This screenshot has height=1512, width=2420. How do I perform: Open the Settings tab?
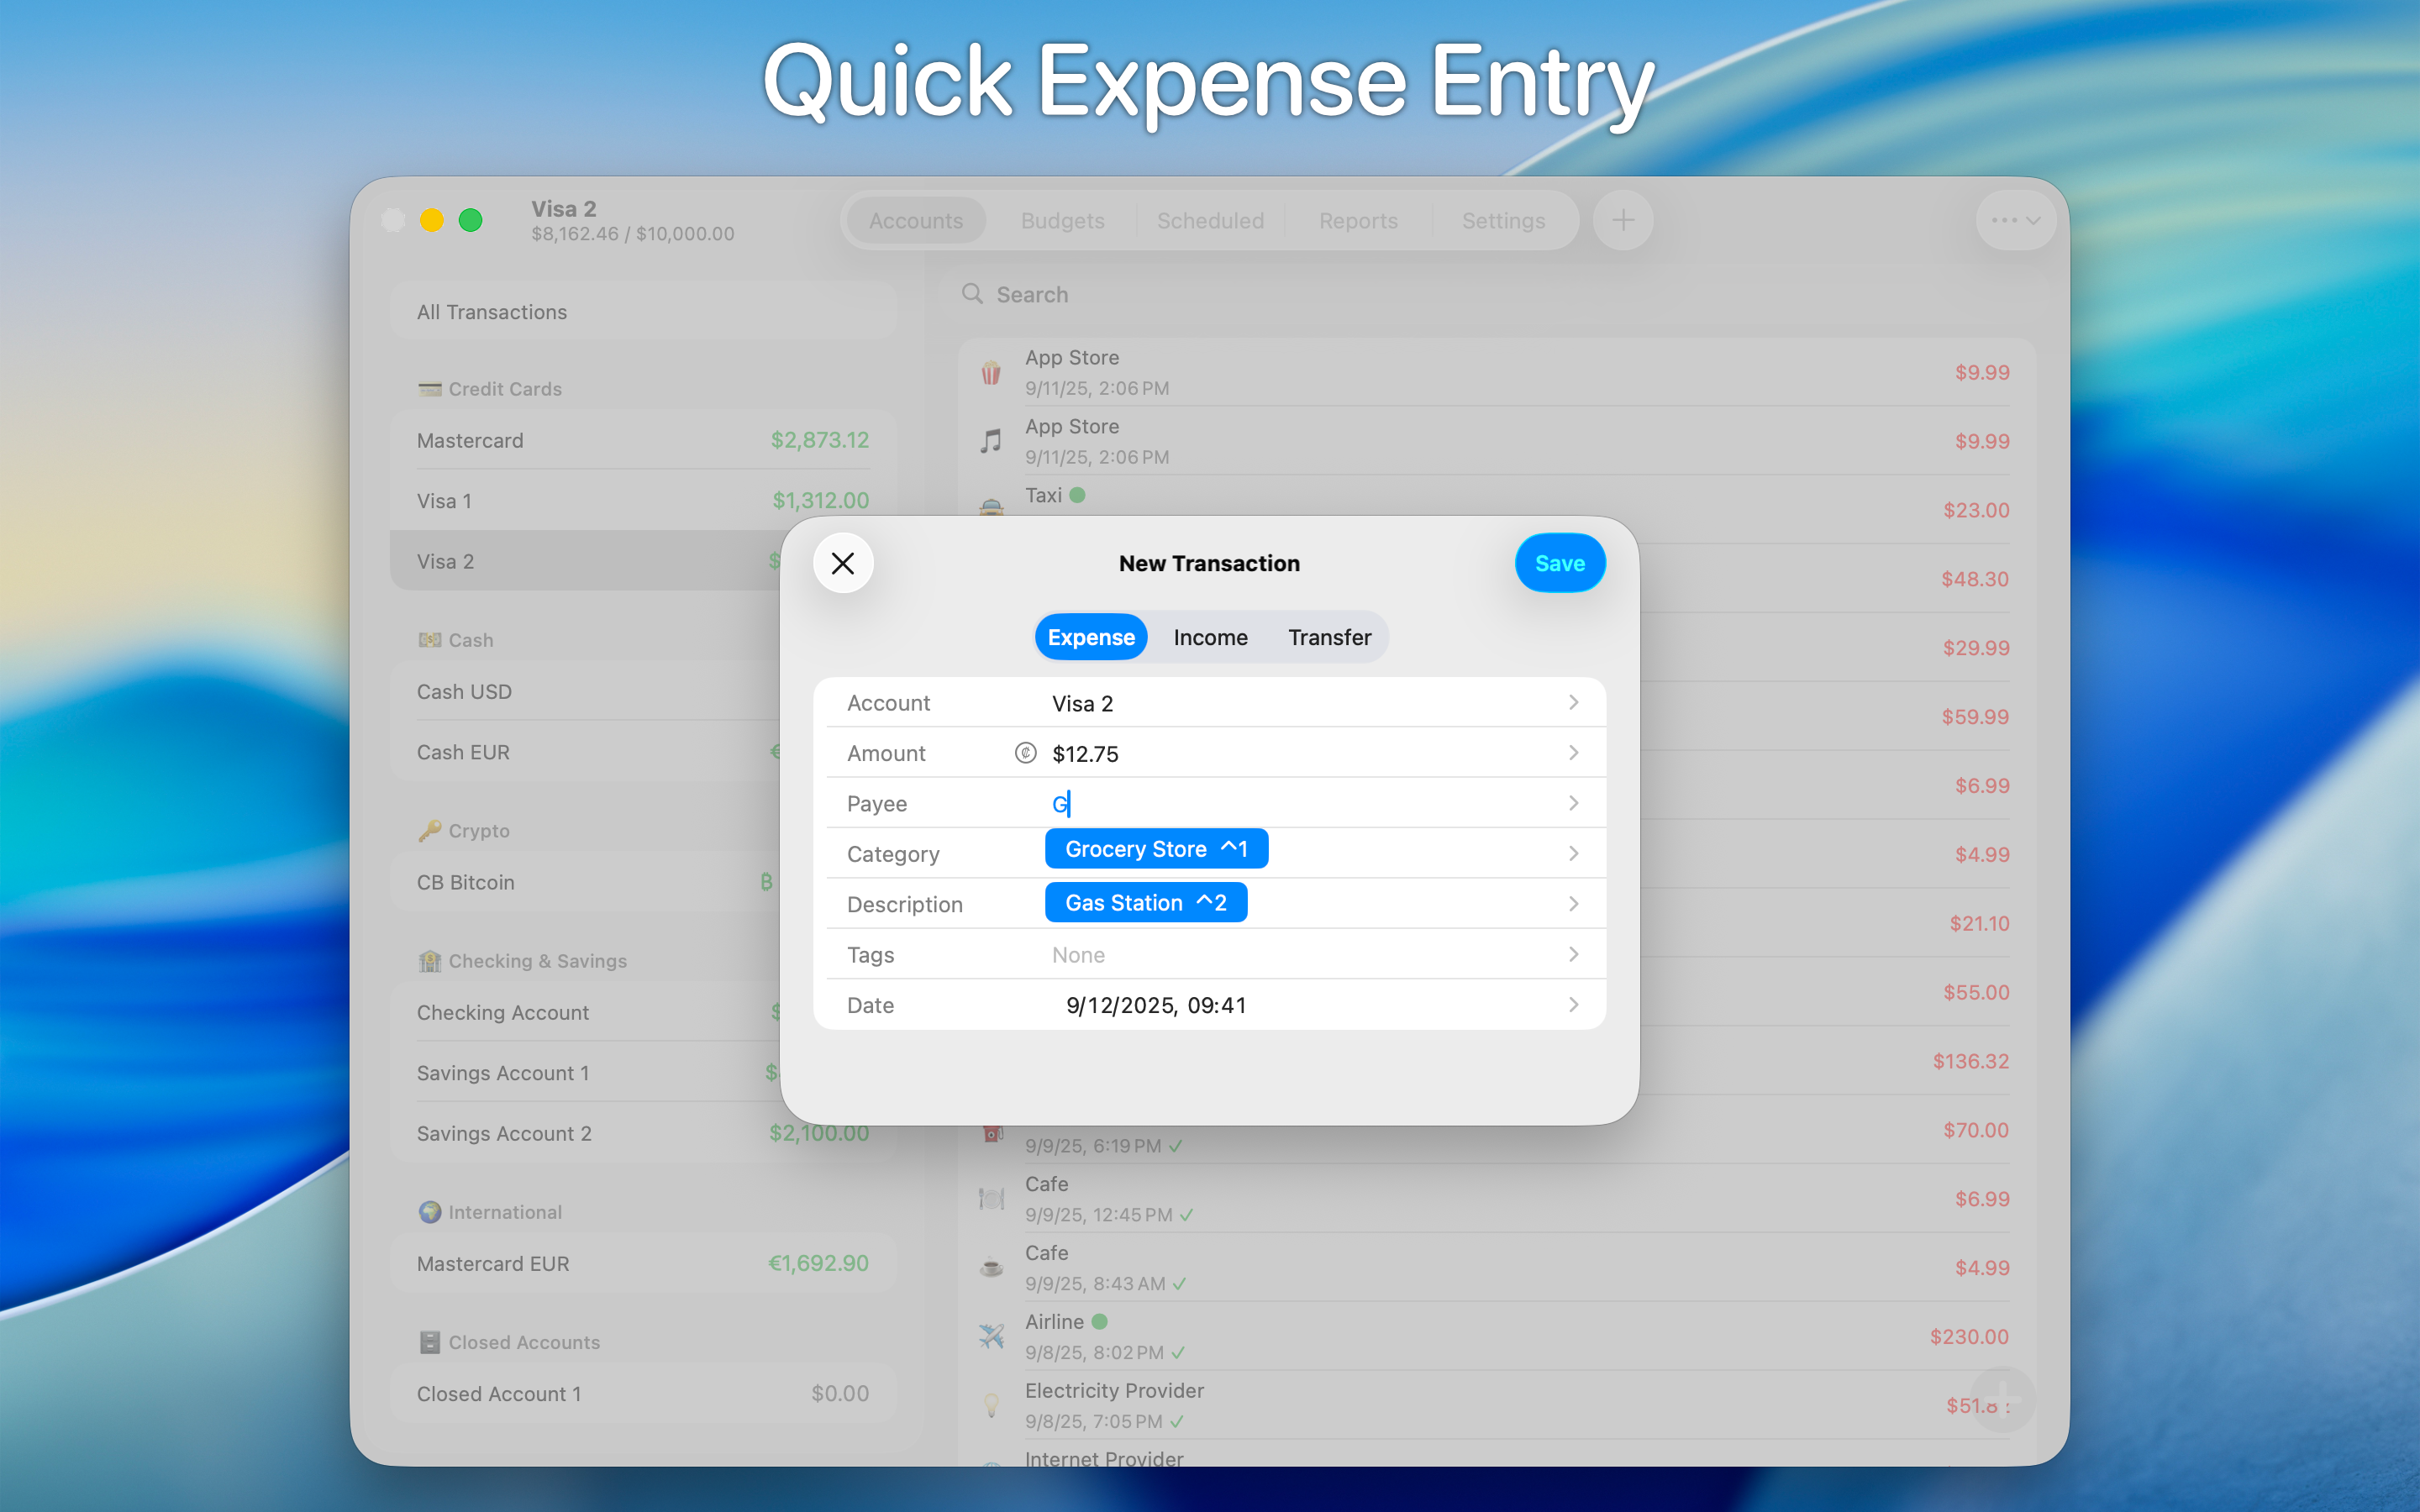point(1503,220)
